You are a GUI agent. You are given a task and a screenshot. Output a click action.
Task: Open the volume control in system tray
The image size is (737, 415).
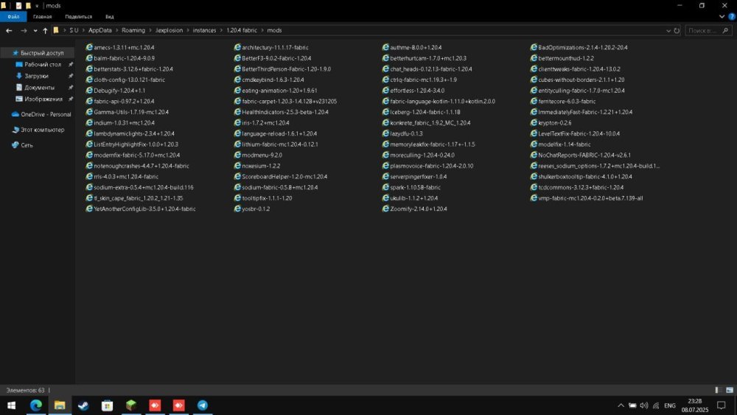pyautogui.click(x=644, y=405)
